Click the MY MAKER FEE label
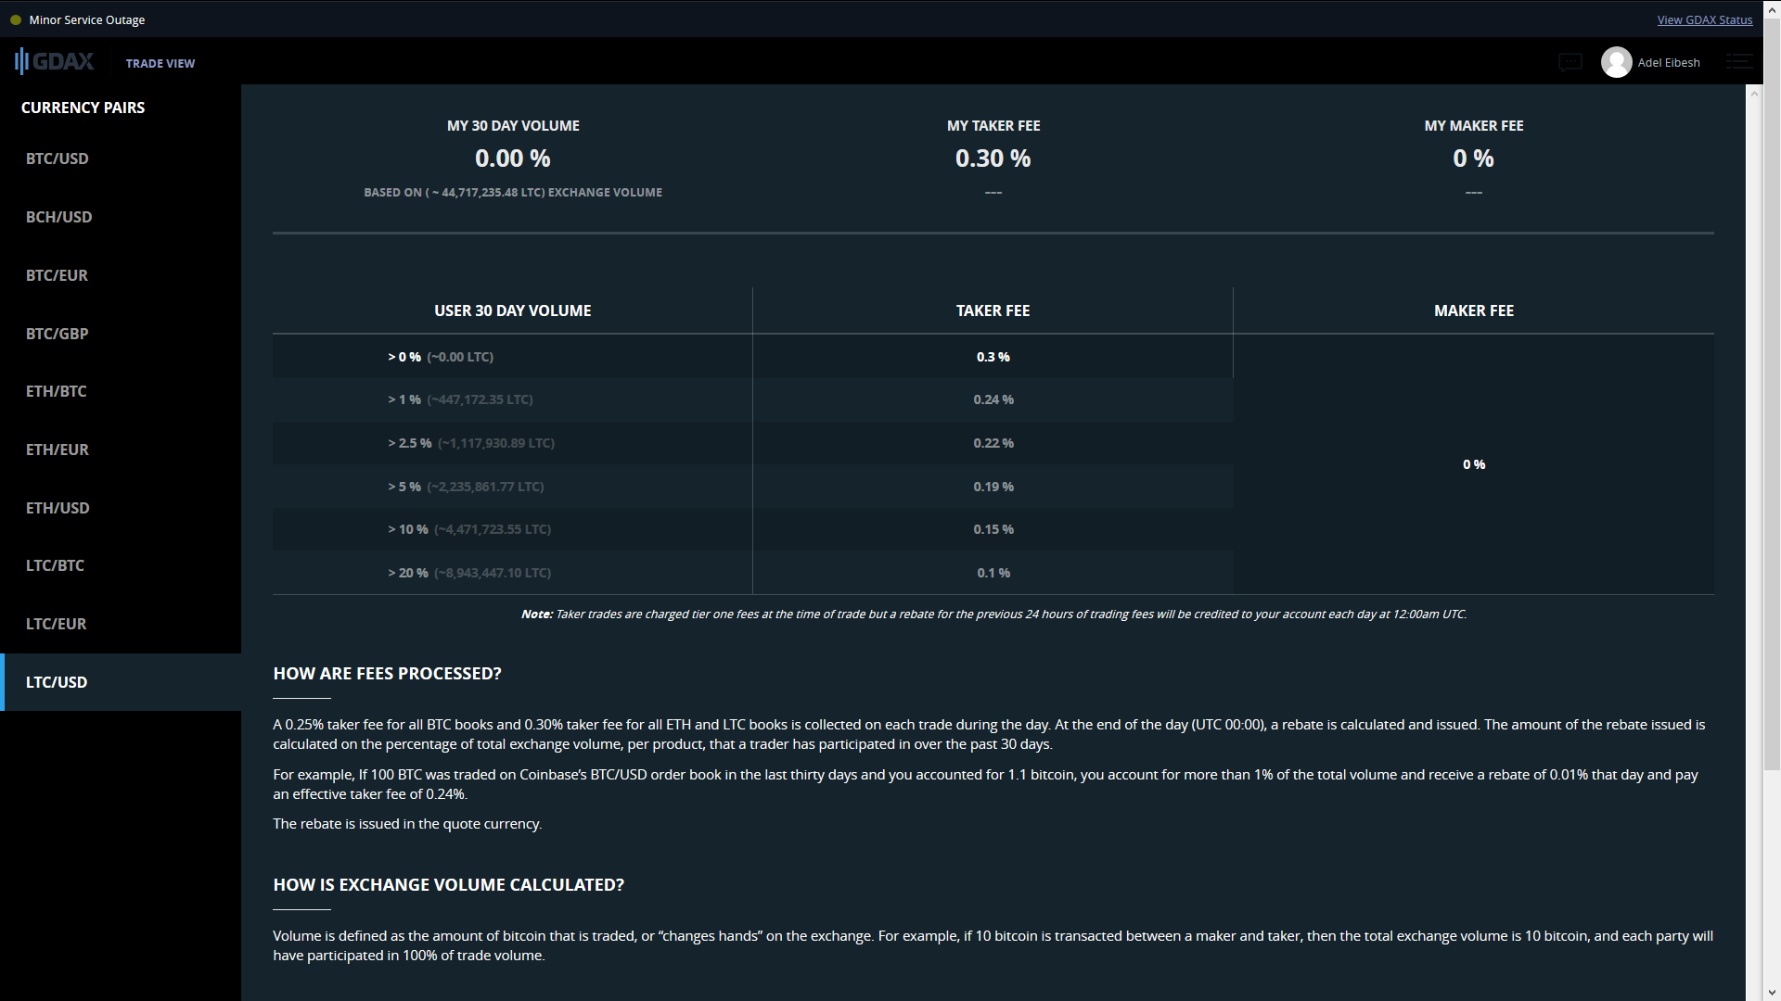 click(x=1474, y=126)
